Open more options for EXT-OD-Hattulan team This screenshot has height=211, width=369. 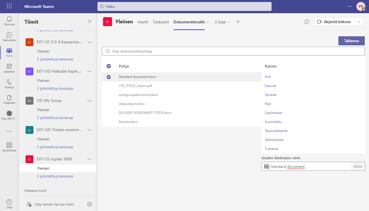click(x=90, y=71)
